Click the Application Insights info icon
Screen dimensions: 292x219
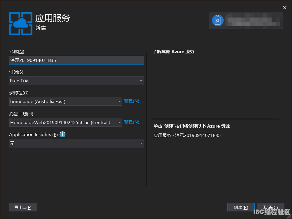(62, 134)
